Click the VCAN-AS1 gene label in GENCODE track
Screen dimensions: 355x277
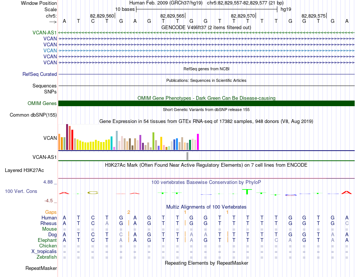[x=44, y=33]
